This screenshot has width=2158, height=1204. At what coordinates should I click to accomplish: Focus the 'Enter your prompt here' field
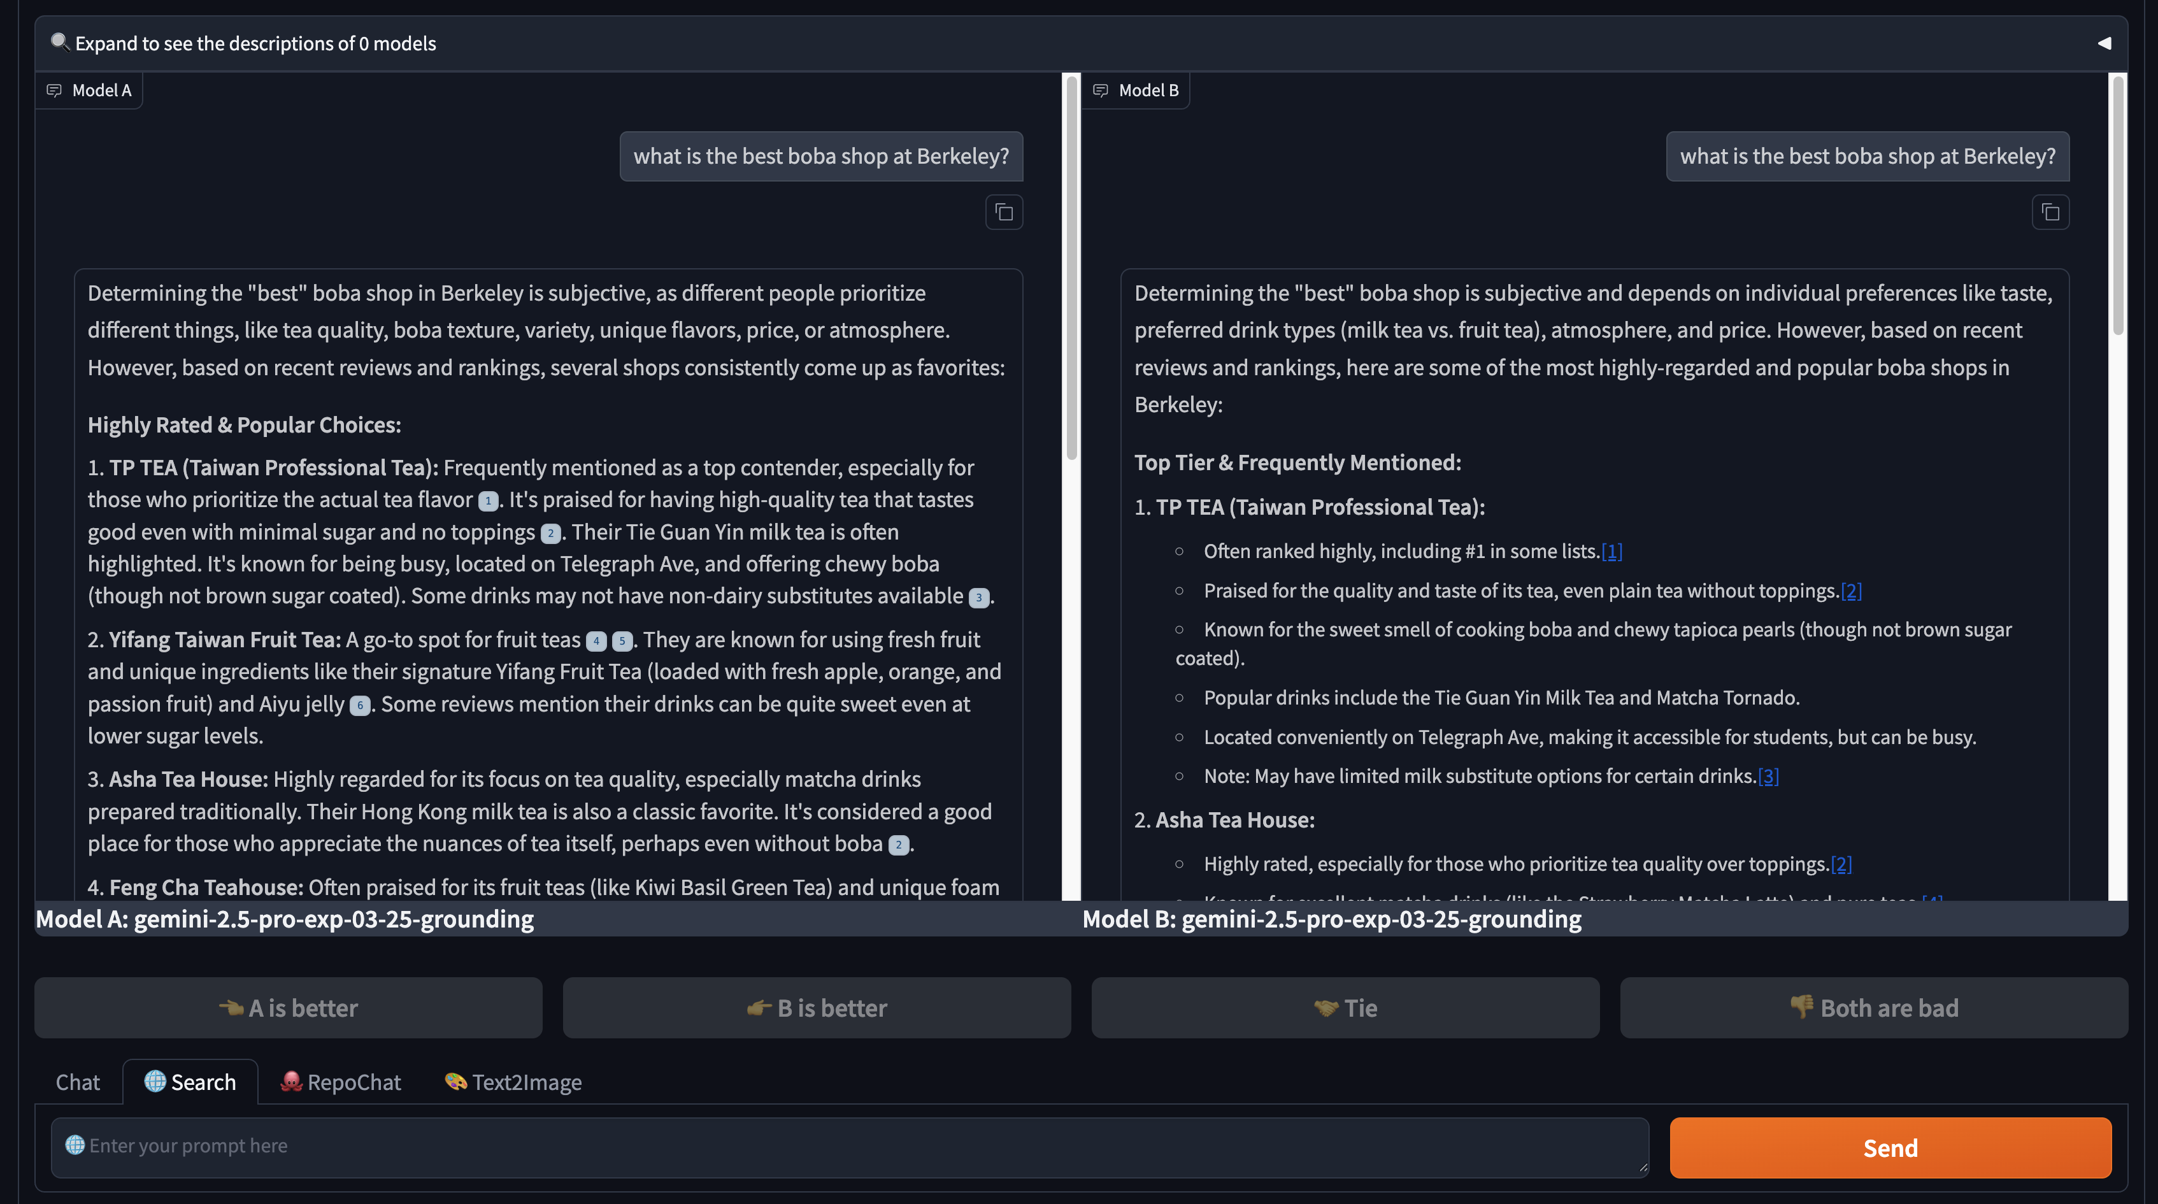click(x=850, y=1147)
